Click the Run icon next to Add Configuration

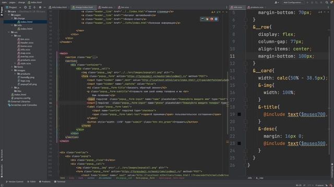(x=307, y=2)
